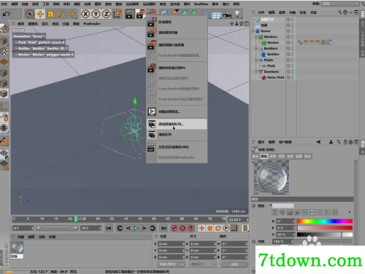Click the rainbow hue H slider
The width and height of the screenshot is (365, 274).
[x=325, y=221]
